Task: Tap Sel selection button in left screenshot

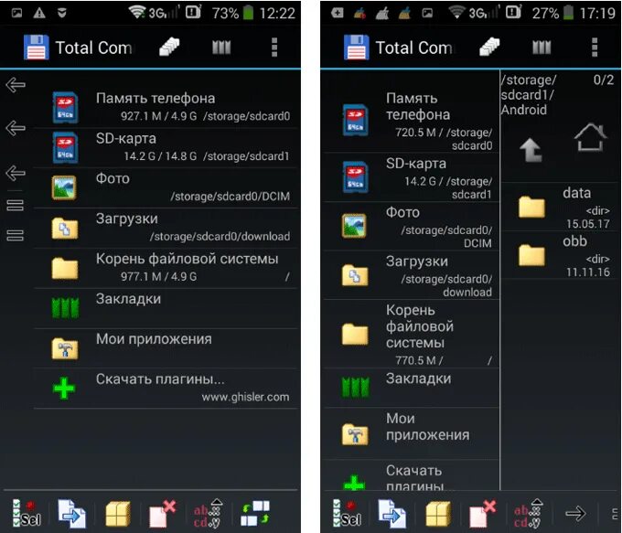Action: tap(27, 513)
